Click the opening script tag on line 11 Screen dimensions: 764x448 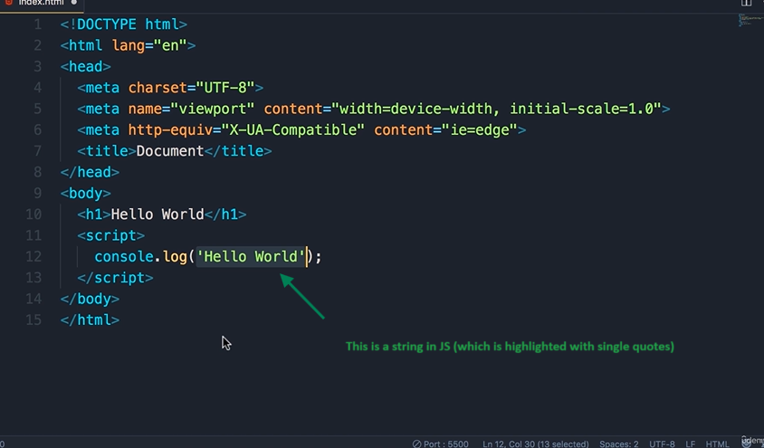110,235
